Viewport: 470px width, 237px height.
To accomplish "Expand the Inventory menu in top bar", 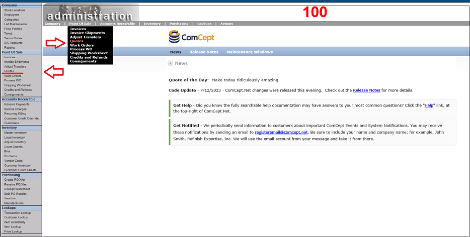I will tap(152, 24).
